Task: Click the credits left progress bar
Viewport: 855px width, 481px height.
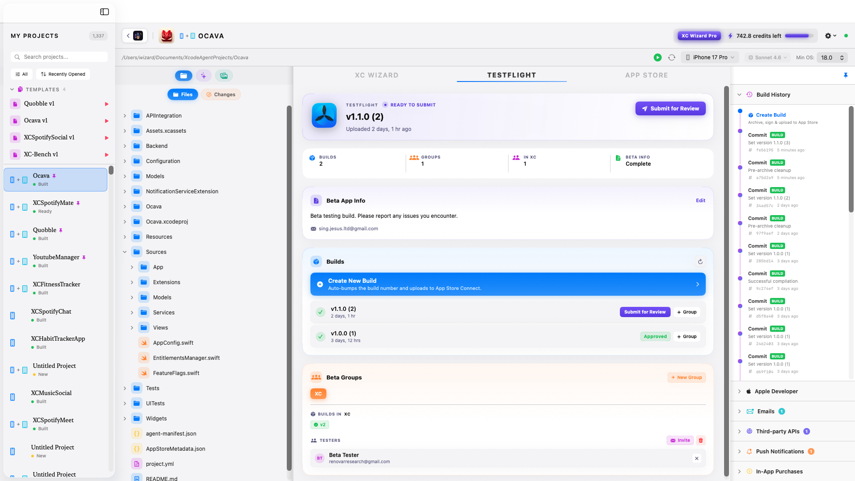Action: [x=799, y=36]
